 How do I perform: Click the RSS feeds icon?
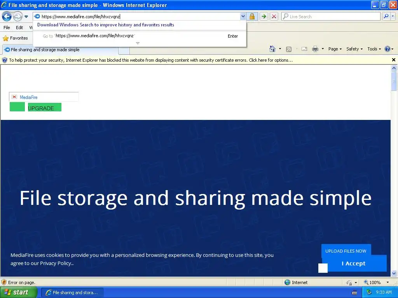point(289,49)
